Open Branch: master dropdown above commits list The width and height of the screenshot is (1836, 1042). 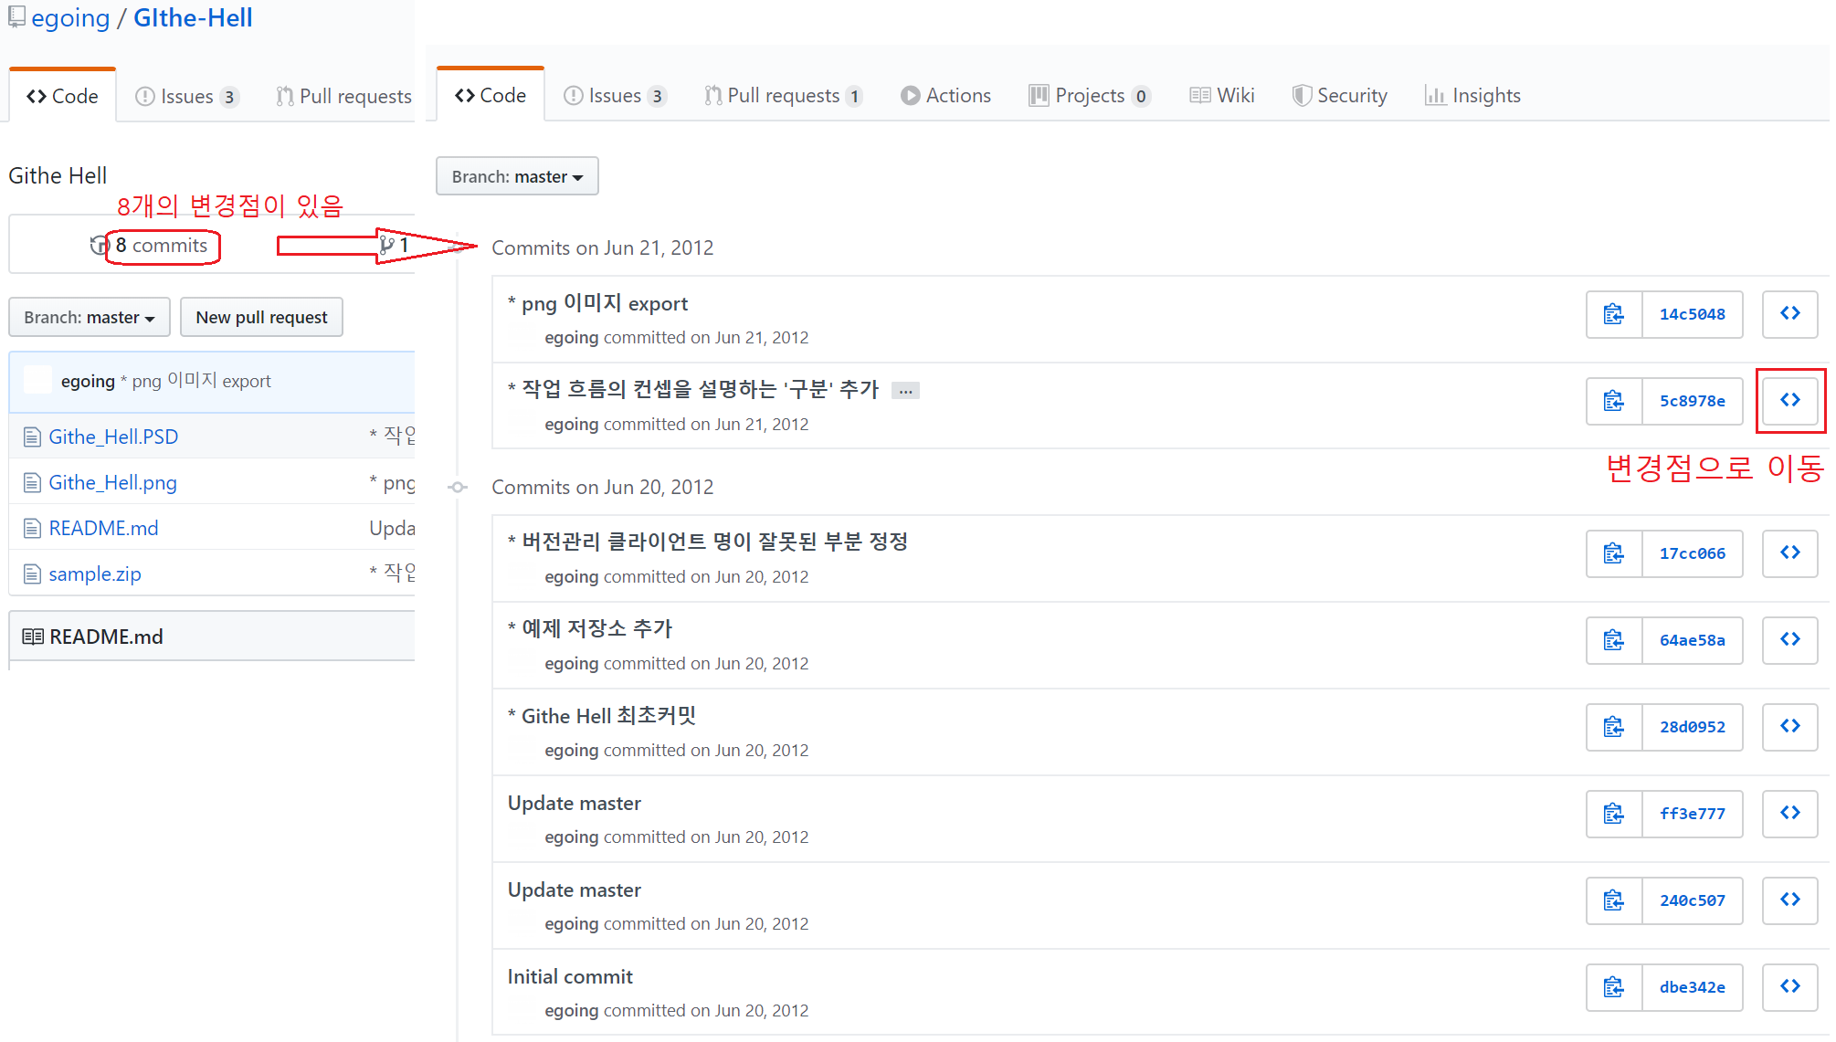517,176
